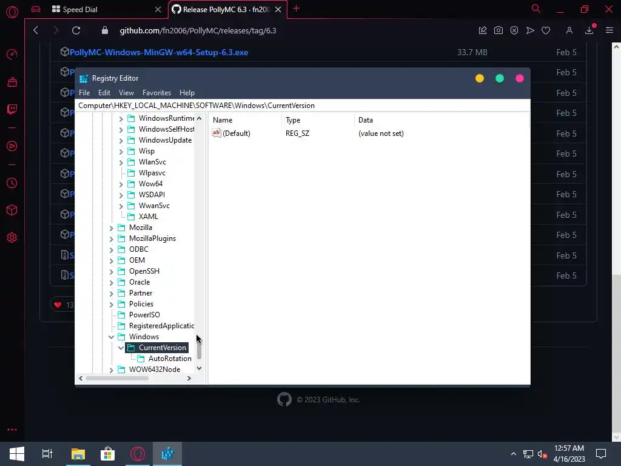The height and width of the screenshot is (466, 621).
Task: Click the GitHub logo in footer
Action: pos(284,399)
